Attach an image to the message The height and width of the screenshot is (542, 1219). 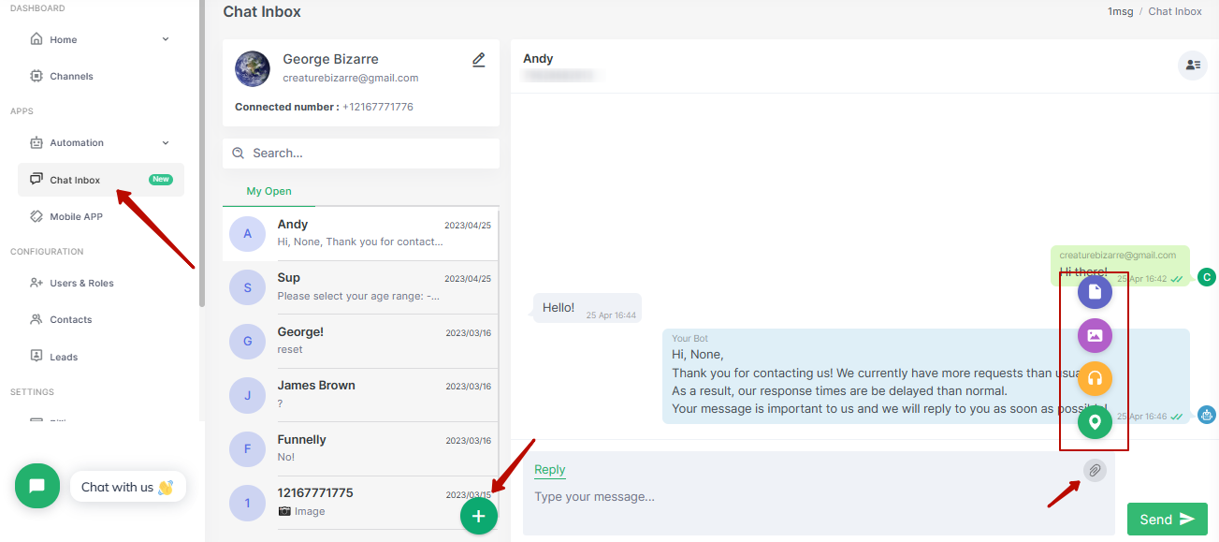coord(1095,335)
